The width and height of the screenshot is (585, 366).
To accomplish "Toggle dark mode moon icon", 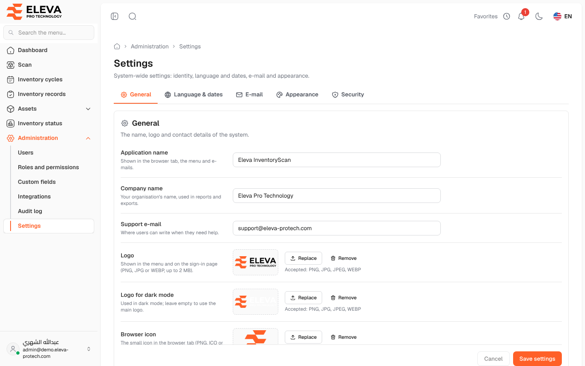I will point(539,16).
